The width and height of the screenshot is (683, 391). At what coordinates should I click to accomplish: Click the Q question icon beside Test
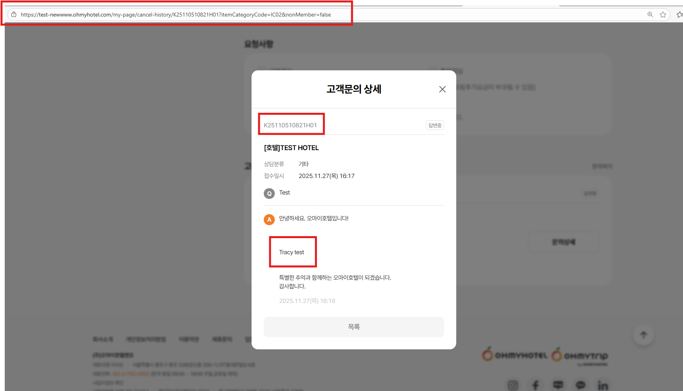(x=269, y=193)
